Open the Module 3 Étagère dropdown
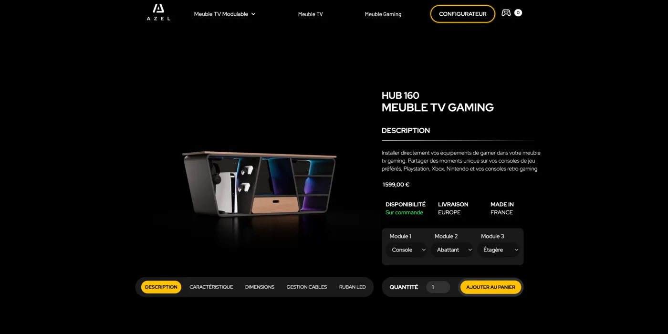The image size is (668, 334). (x=499, y=250)
